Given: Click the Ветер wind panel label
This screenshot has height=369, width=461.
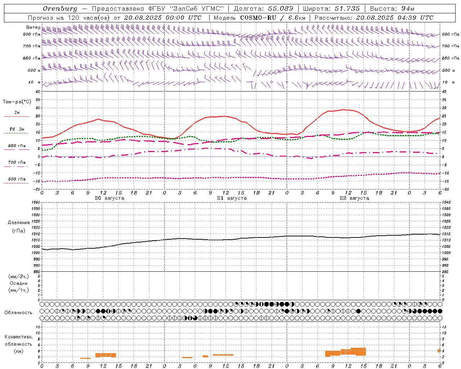Looking at the screenshot, I should pyautogui.click(x=33, y=27).
